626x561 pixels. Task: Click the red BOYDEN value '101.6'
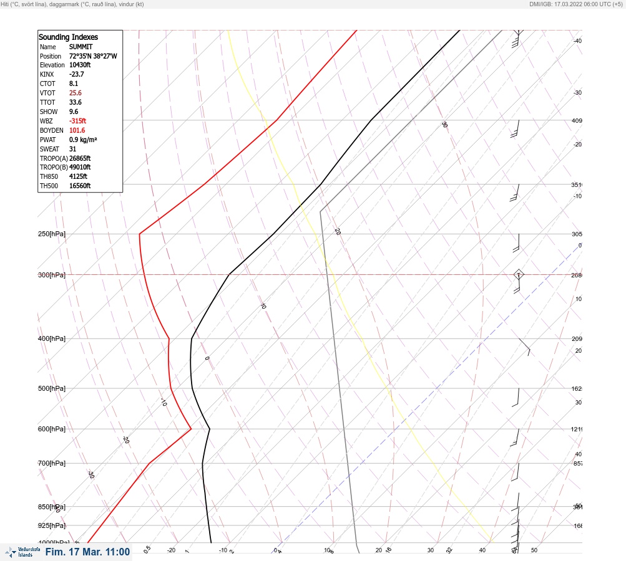click(x=77, y=130)
